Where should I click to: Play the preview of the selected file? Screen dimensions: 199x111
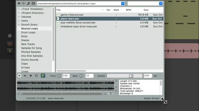click(19, 76)
